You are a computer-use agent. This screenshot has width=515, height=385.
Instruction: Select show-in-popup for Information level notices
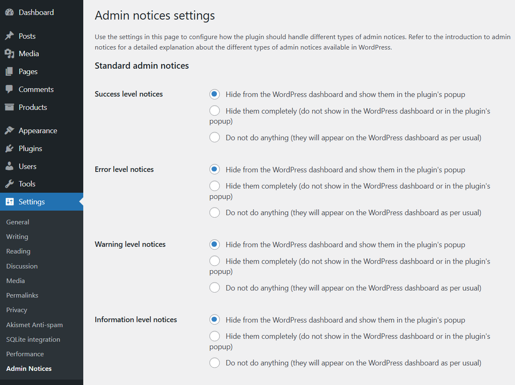(214, 320)
